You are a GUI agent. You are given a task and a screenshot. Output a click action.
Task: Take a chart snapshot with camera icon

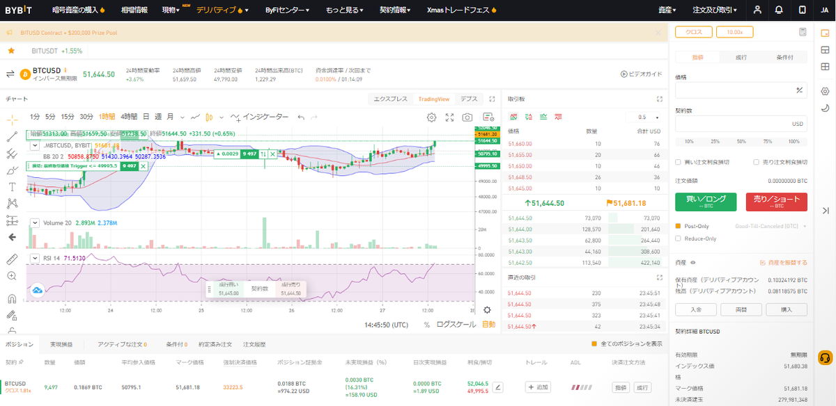(x=468, y=117)
